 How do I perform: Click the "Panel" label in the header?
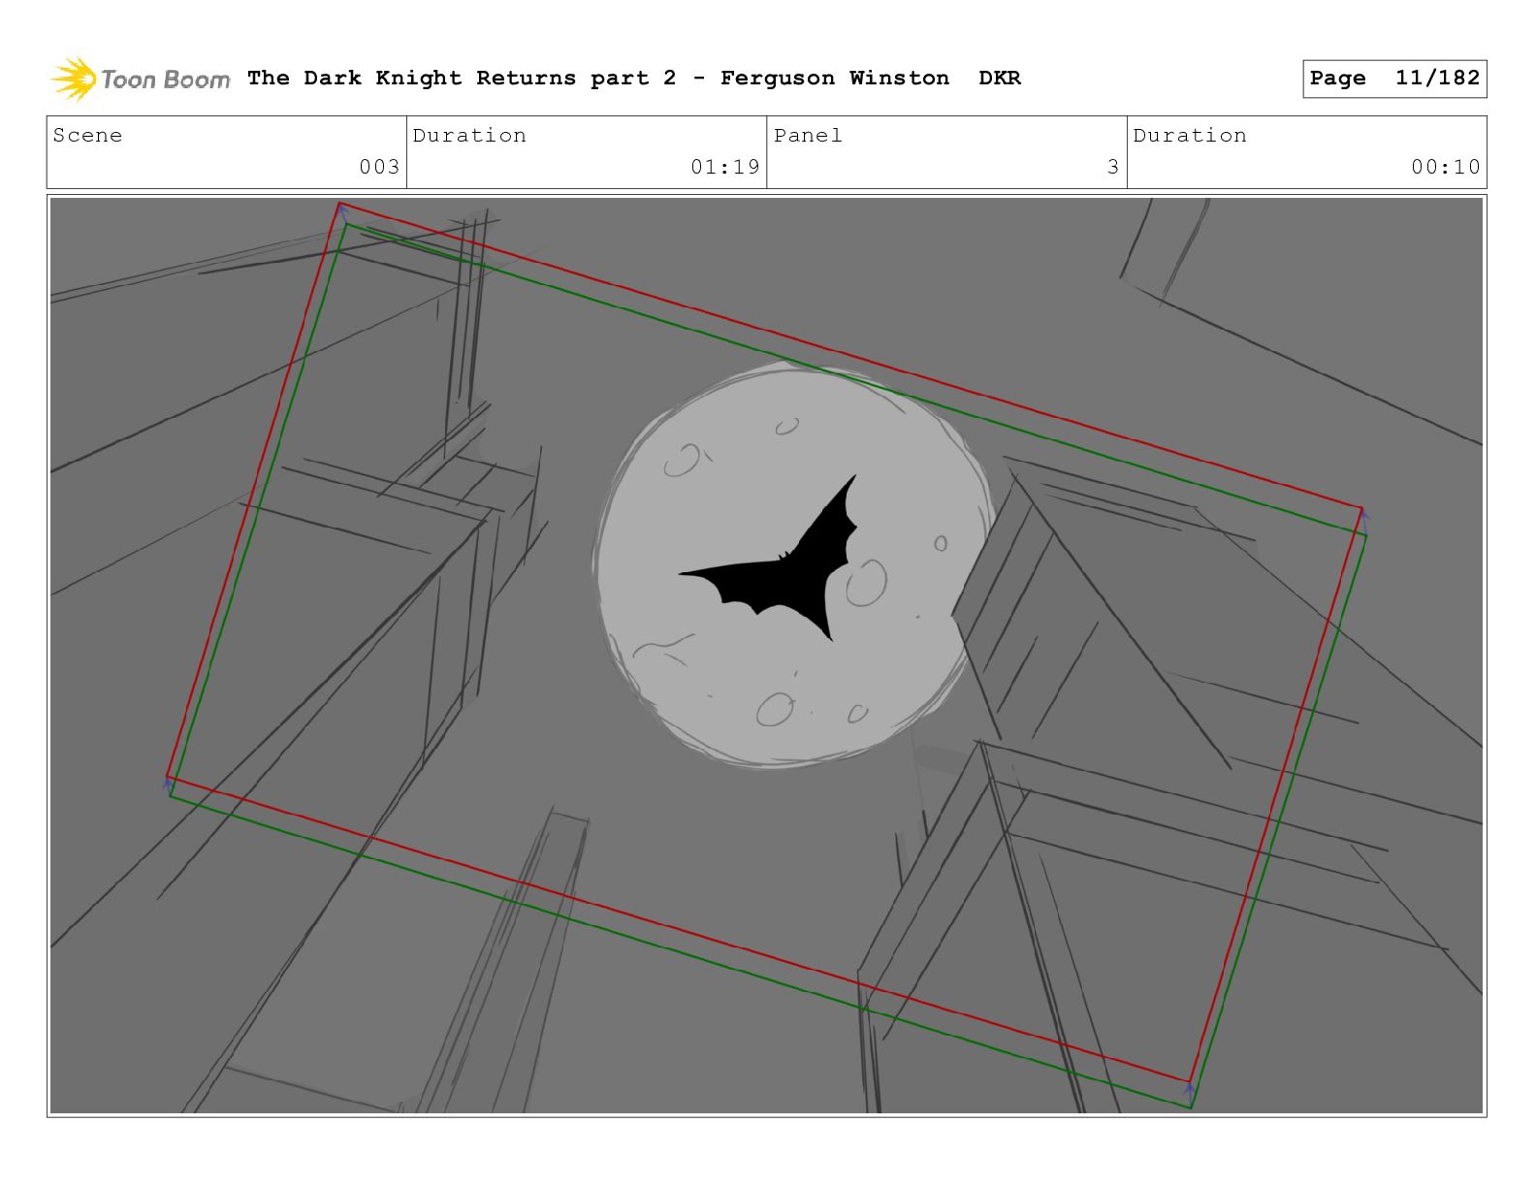808,136
